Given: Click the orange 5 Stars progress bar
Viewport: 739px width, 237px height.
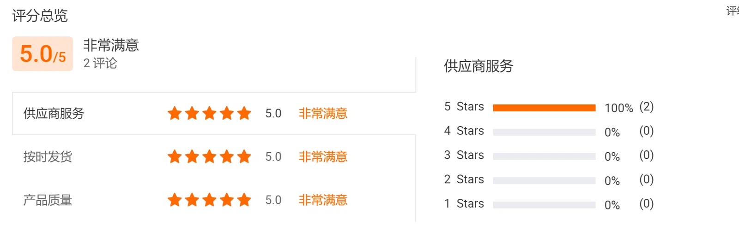Looking at the screenshot, I should (x=544, y=108).
